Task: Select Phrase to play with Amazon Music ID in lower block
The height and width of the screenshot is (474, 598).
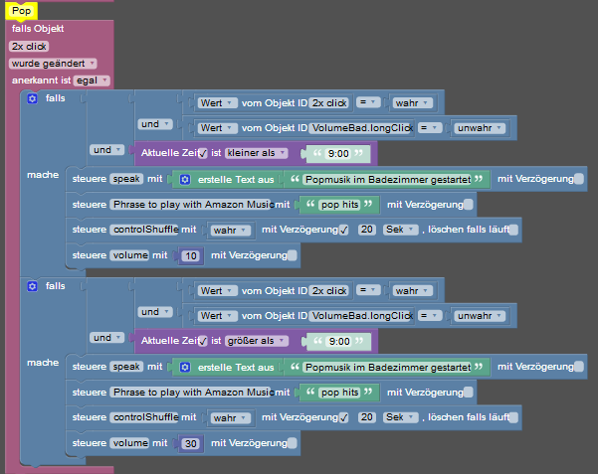Action: pos(192,393)
